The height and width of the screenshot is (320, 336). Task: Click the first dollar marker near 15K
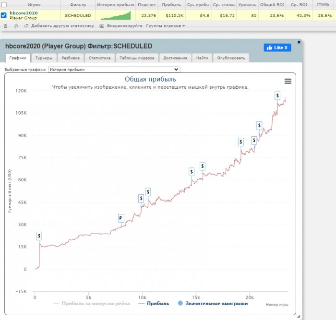coord(39,236)
